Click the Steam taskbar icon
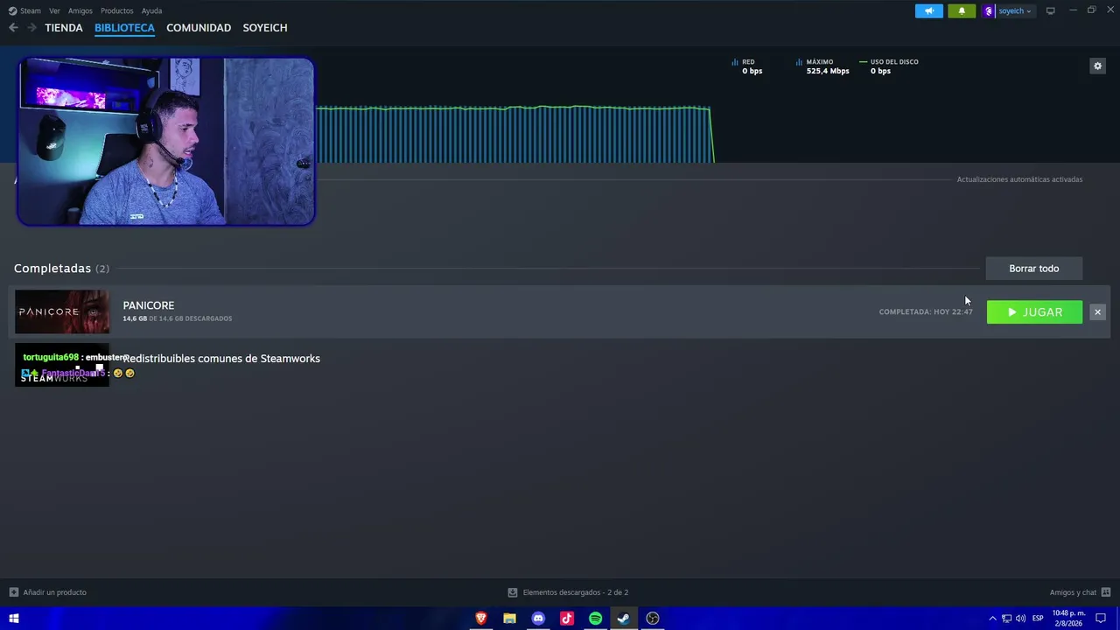The image size is (1120, 630). point(624,619)
